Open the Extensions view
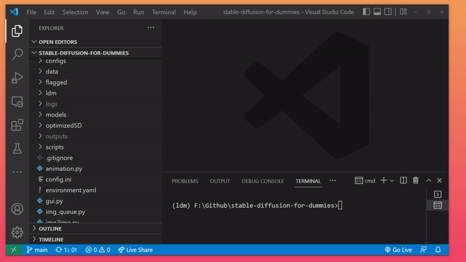The image size is (466, 262). pos(17,125)
